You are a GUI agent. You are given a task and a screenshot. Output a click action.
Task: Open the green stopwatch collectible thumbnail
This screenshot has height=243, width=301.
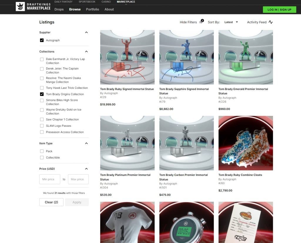coord(186,222)
